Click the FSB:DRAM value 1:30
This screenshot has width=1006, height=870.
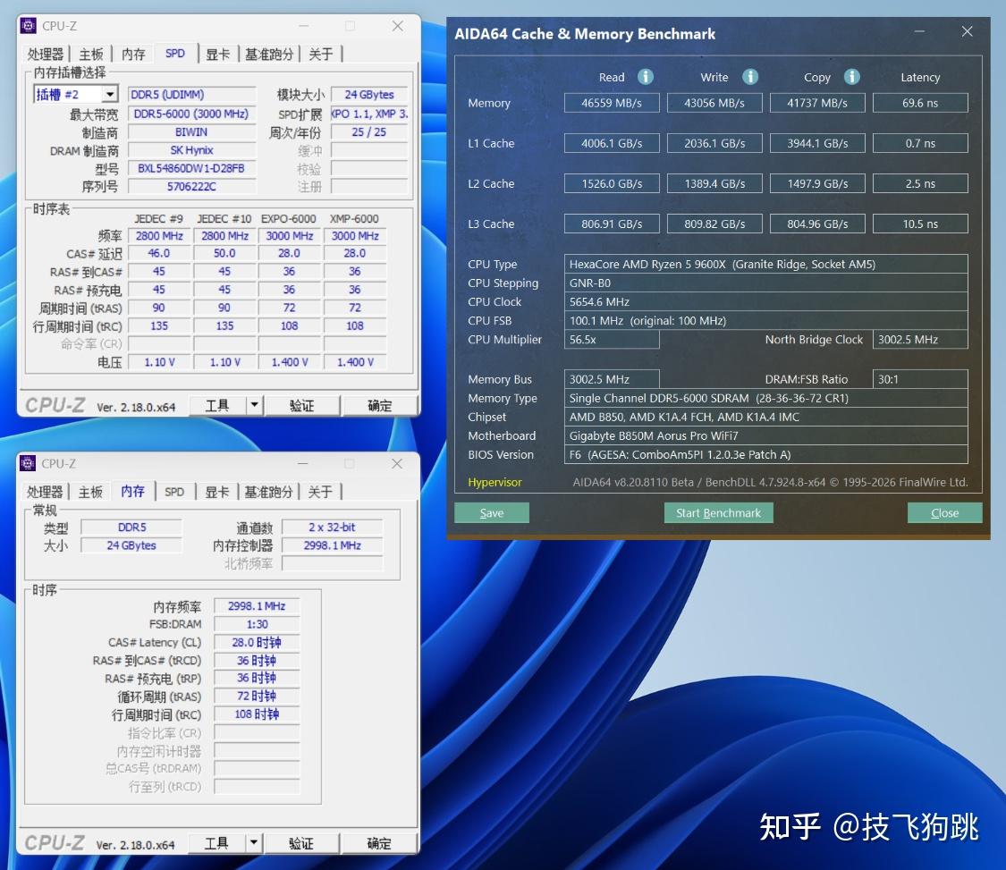pyautogui.click(x=257, y=623)
